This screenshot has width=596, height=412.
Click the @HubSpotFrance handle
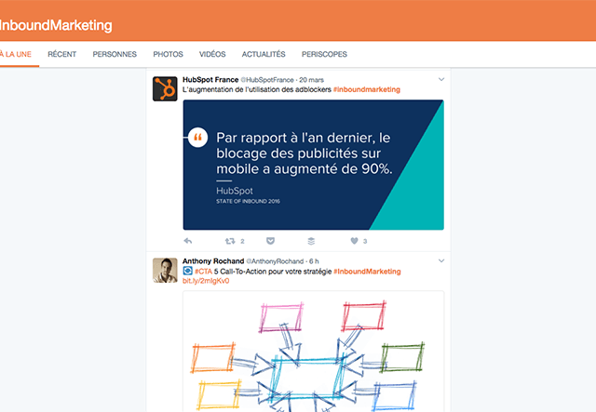(267, 80)
